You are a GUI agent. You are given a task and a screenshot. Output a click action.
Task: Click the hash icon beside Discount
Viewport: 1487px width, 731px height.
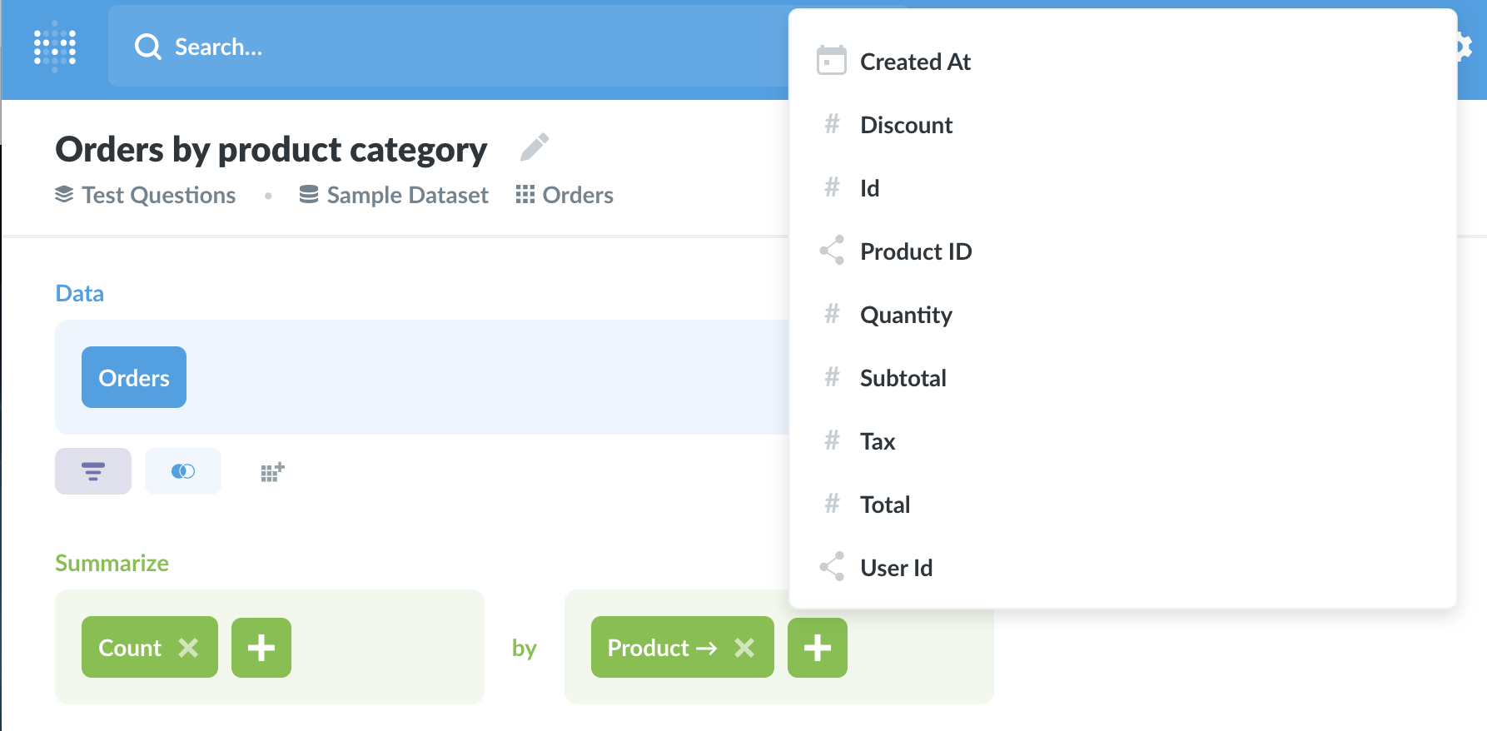[832, 124]
